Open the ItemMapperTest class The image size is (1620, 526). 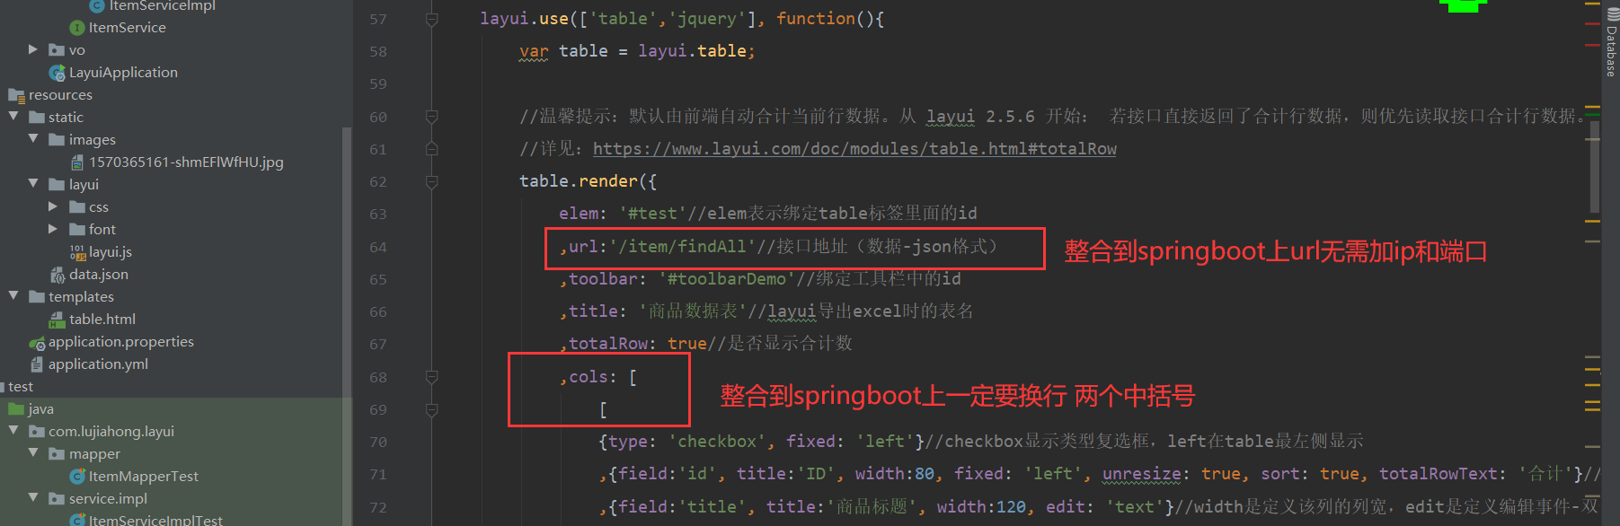pos(143,477)
